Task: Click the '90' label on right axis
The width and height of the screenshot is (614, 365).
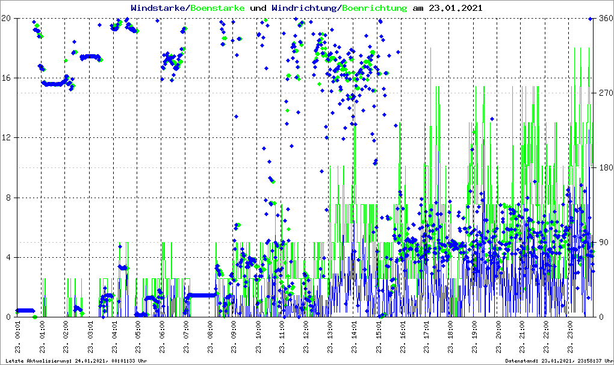Action: coord(603,242)
